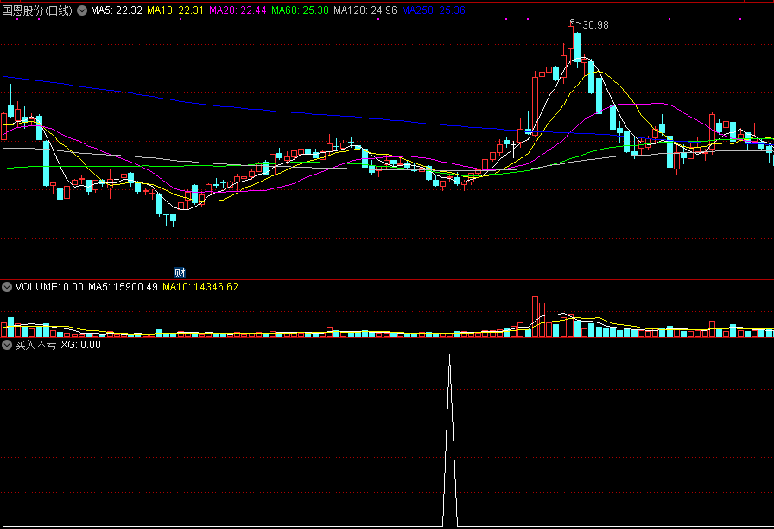Select the 国恩股份(日线) chart title
774x529 pixels.
[x=37, y=10]
